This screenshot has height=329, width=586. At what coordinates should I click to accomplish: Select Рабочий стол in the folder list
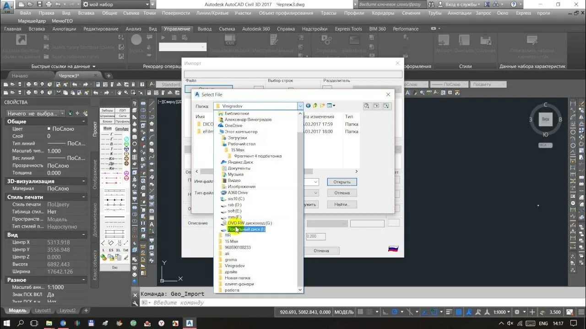[x=241, y=144]
